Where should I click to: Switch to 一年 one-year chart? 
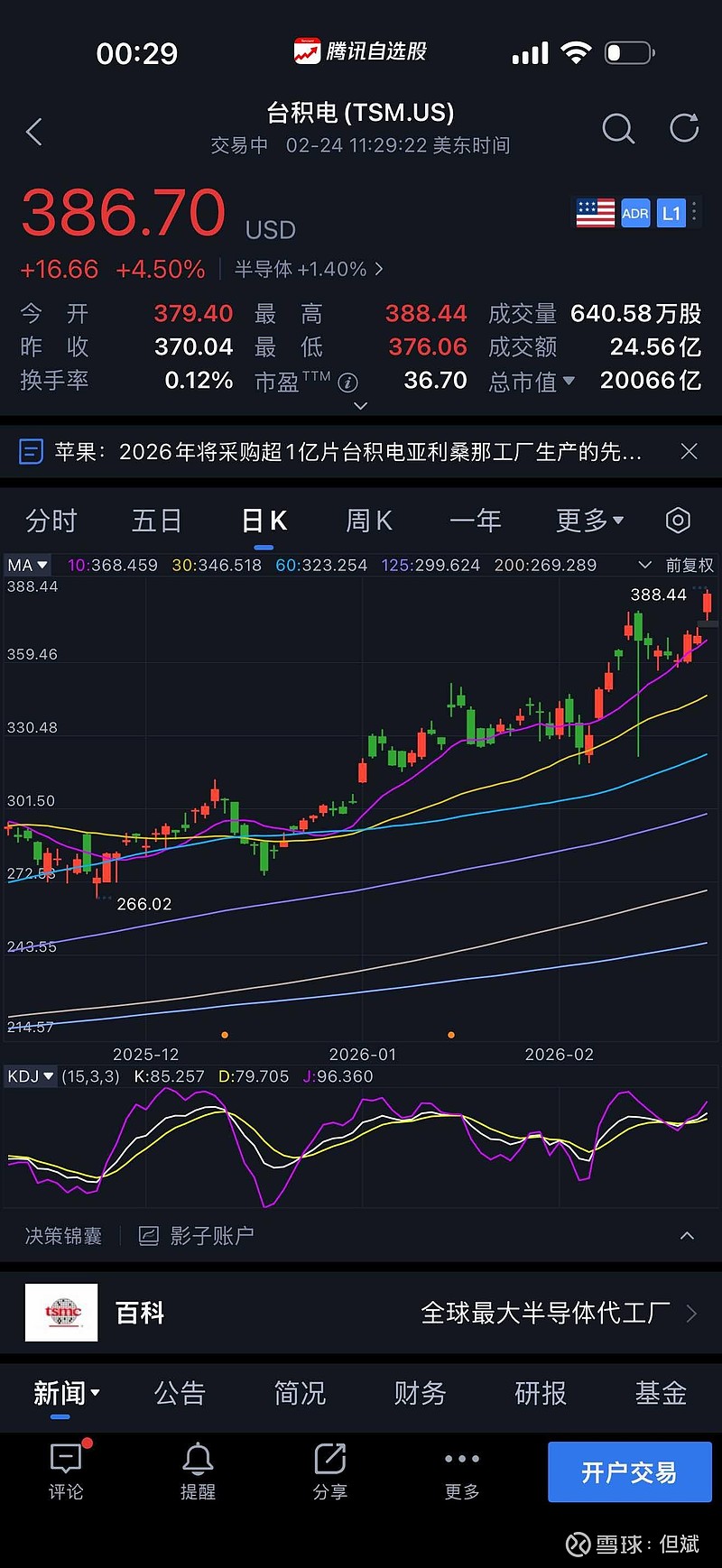tap(476, 521)
